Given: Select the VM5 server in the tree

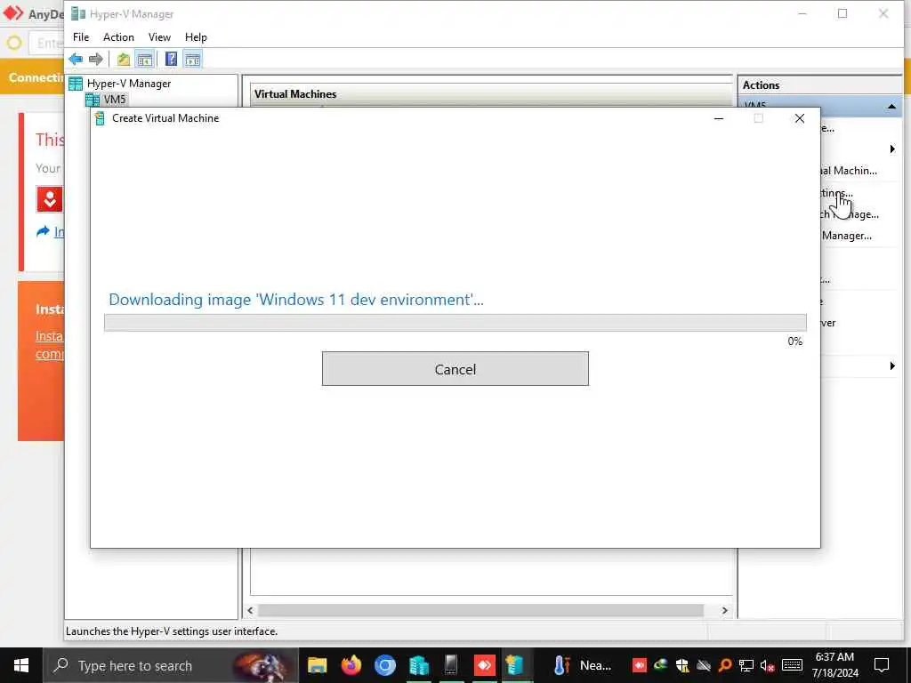Looking at the screenshot, I should click(115, 100).
